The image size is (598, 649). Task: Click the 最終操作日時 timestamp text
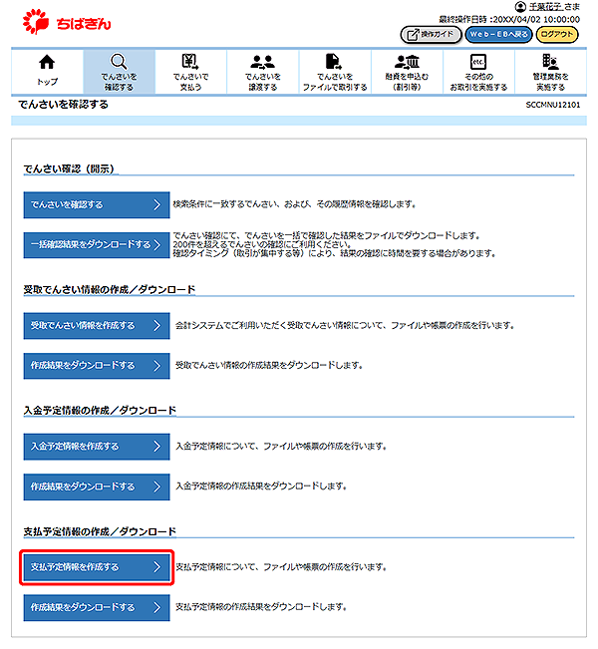[x=509, y=20]
